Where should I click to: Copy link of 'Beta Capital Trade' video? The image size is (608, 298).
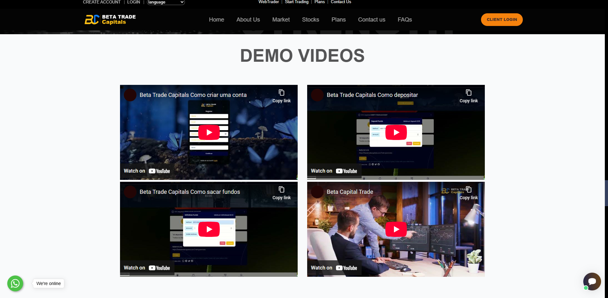coord(469,193)
